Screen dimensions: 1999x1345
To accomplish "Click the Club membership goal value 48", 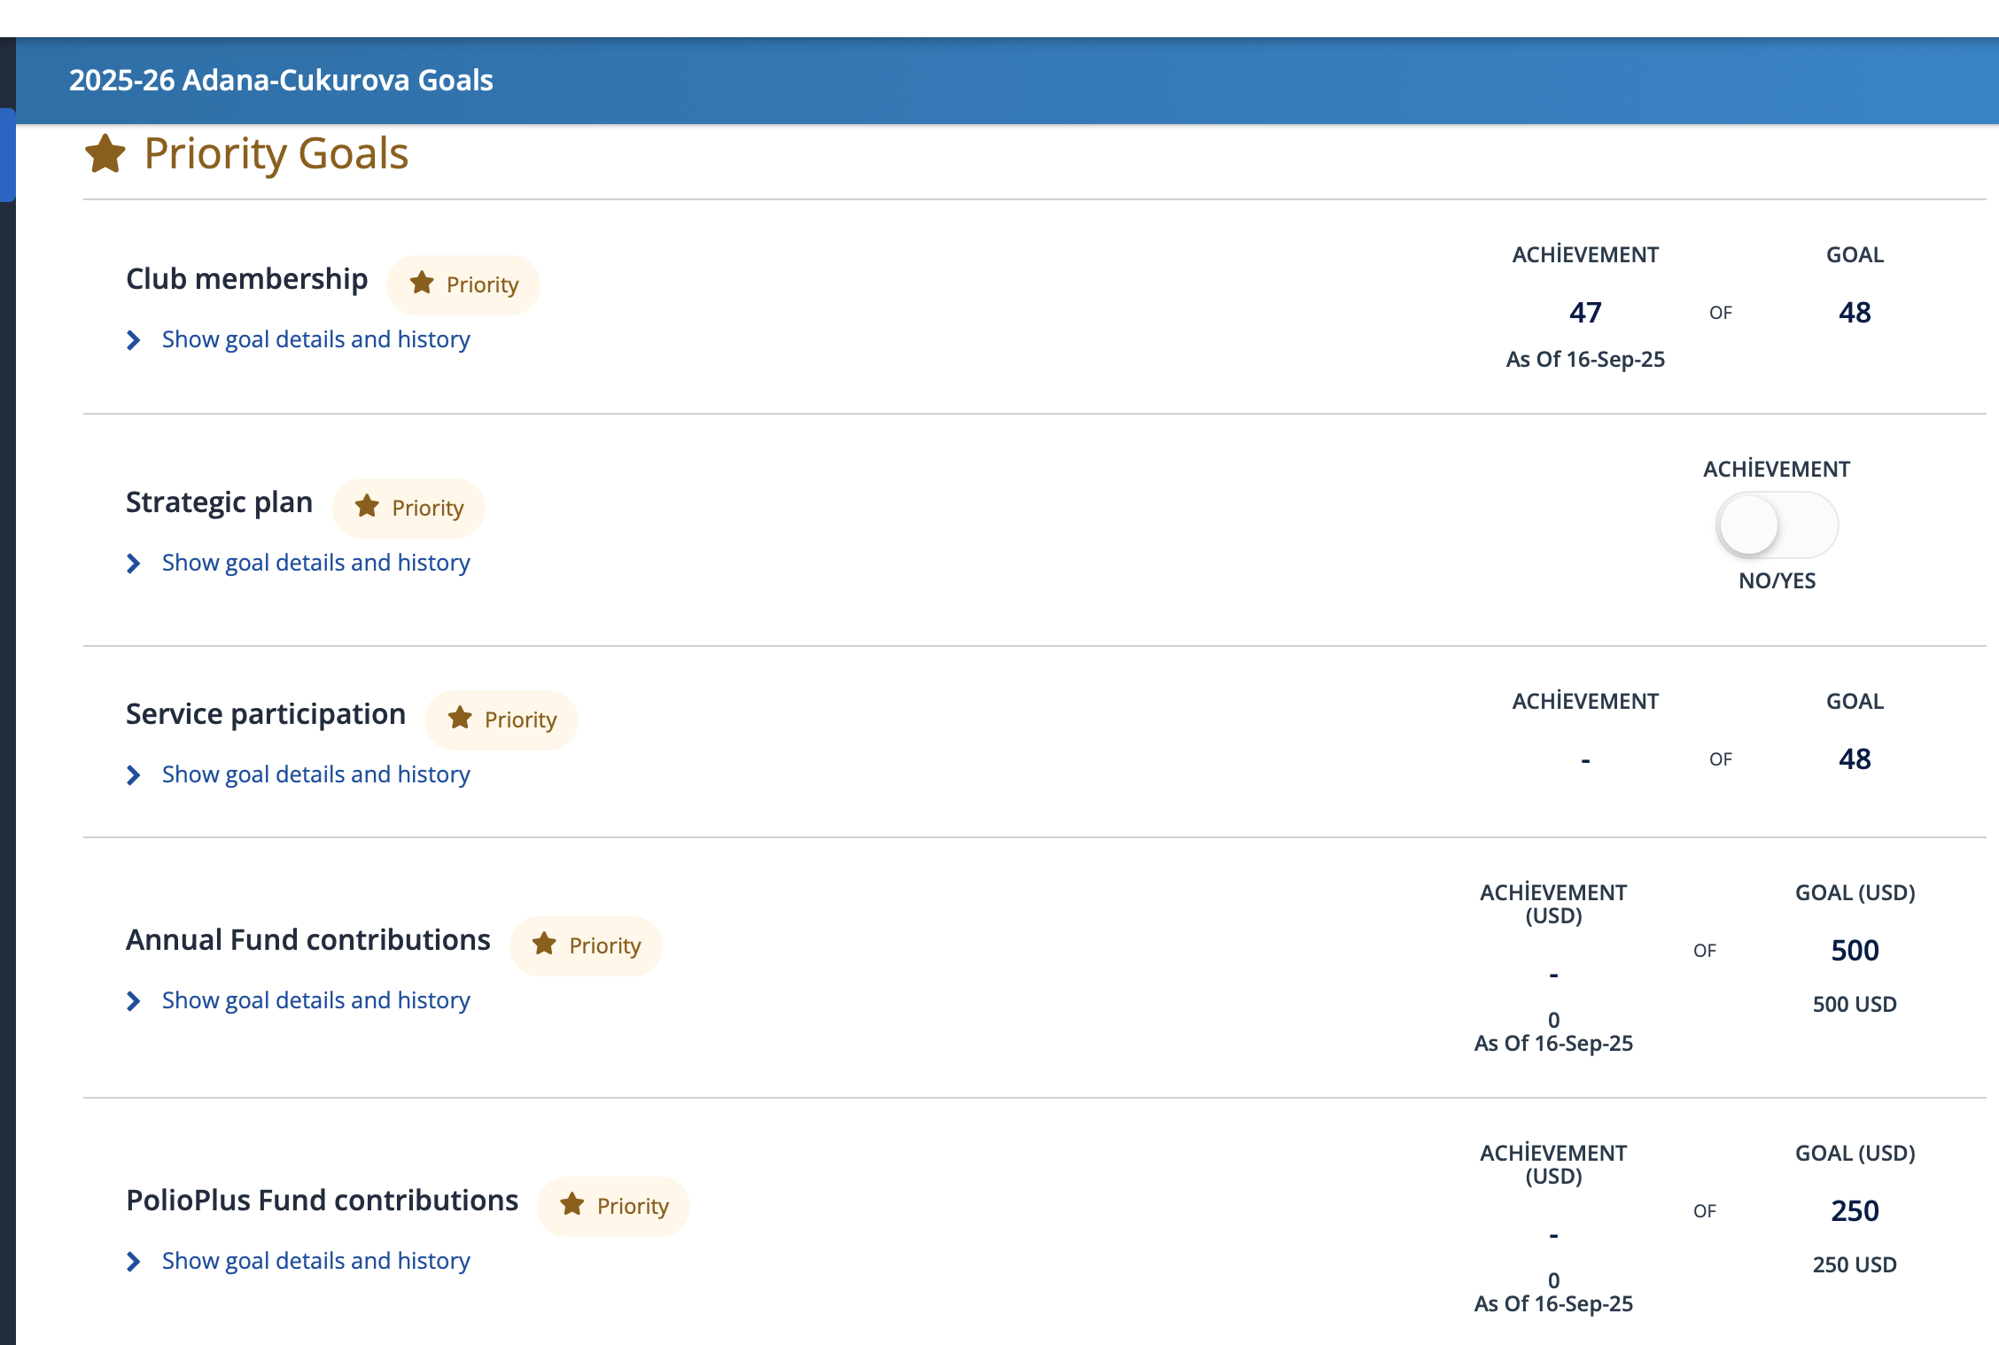I will coord(1855,313).
